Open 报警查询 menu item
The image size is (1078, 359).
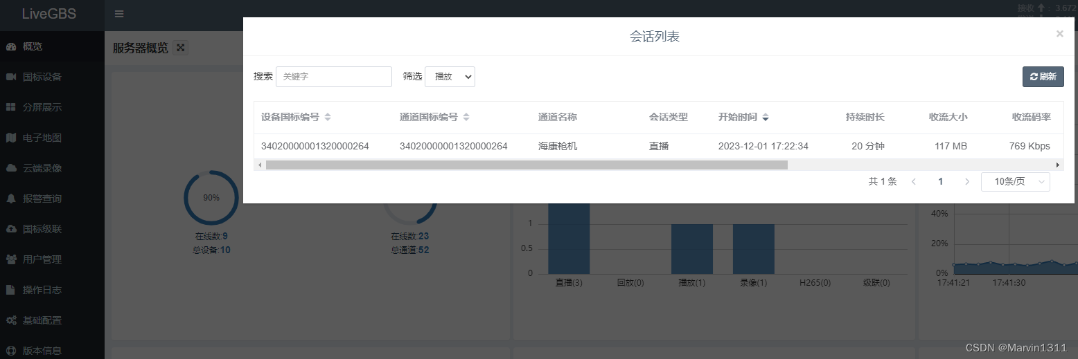pyautogui.click(x=52, y=199)
